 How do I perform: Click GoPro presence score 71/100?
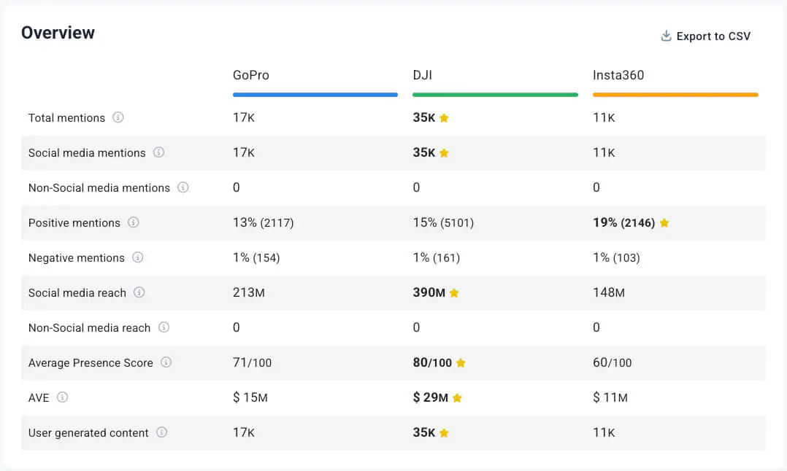(x=252, y=363)
